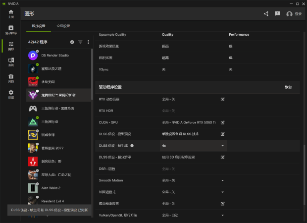This screenshot has height=223, width=307.
Task: Select the 漫威争锋 program icon
Action: coord(33,135)
